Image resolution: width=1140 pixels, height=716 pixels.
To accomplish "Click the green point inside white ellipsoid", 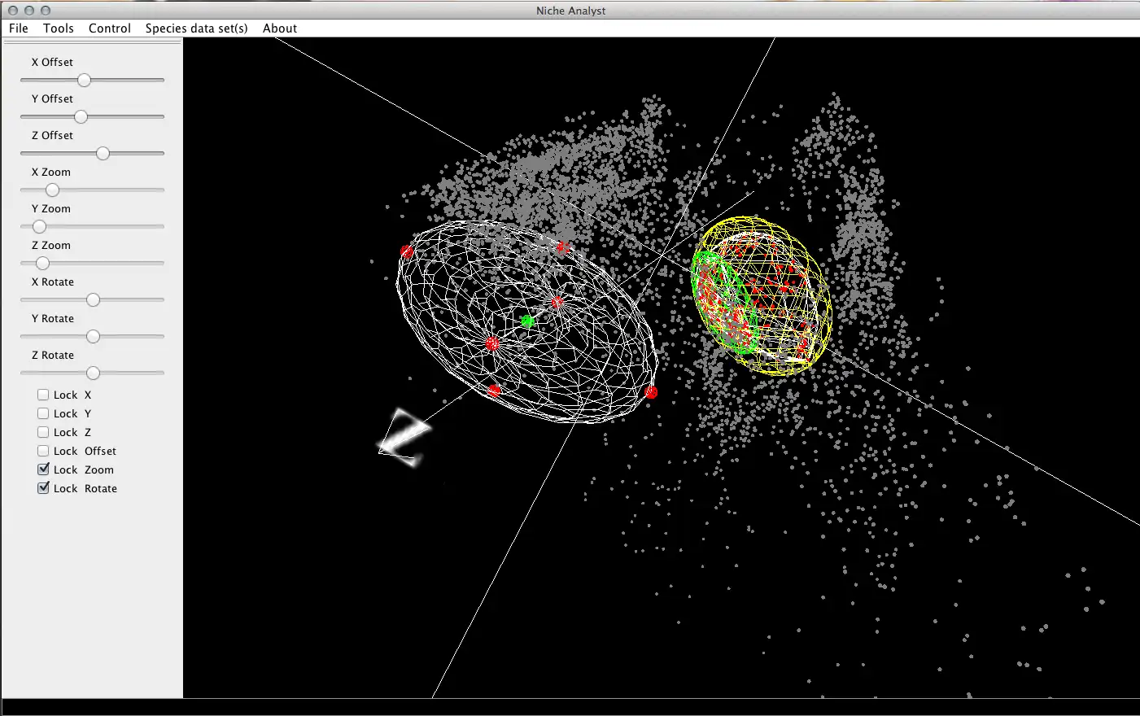I will [527, 321].
